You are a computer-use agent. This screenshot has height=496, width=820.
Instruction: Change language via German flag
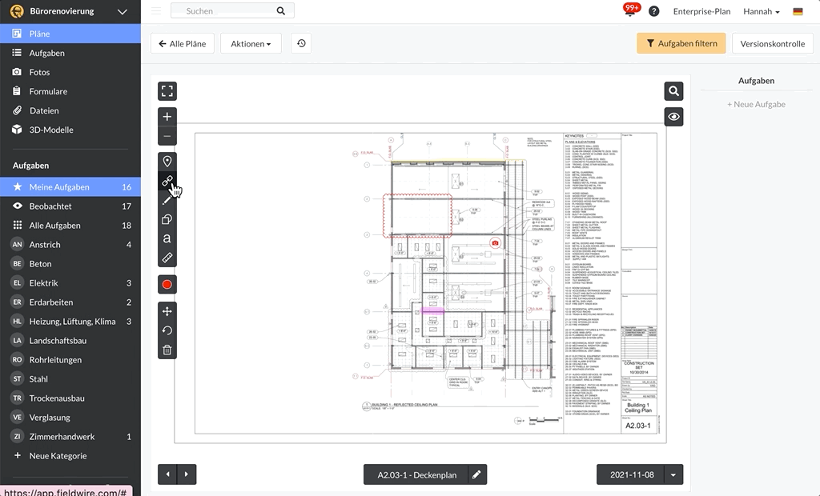pos(798,11)
